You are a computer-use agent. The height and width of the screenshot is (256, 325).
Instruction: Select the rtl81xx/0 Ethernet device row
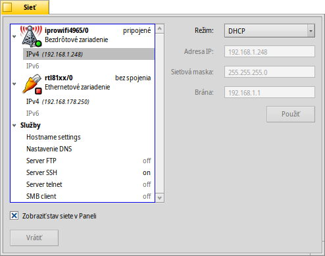pyautogui.click(x=82, y=84)
